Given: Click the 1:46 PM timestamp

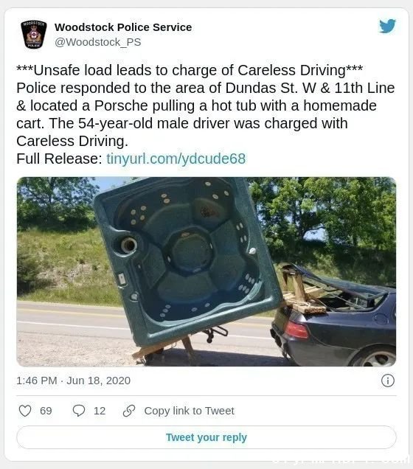Looking at the screenshot, I should click(36, 381).
